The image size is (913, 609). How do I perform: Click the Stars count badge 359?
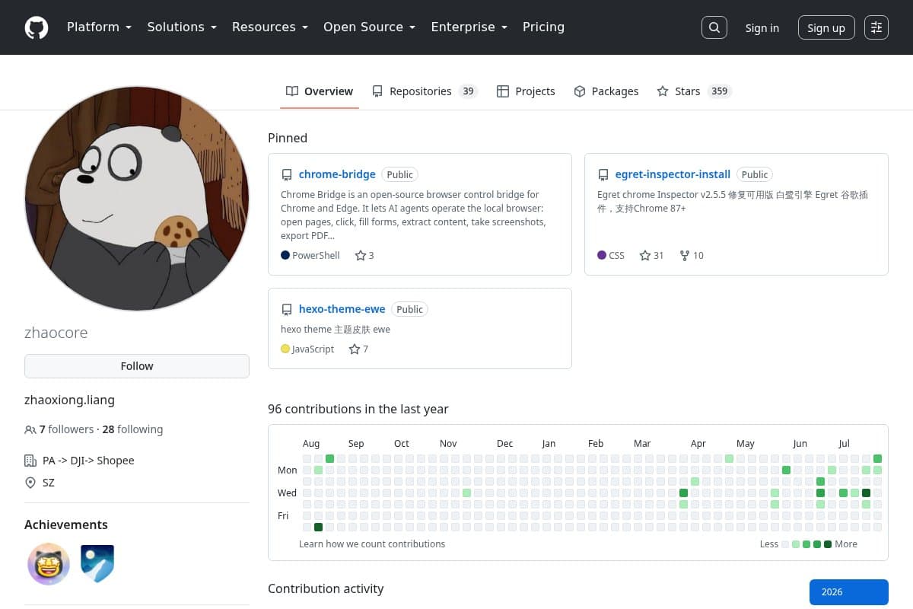click(x=719, y=91)
